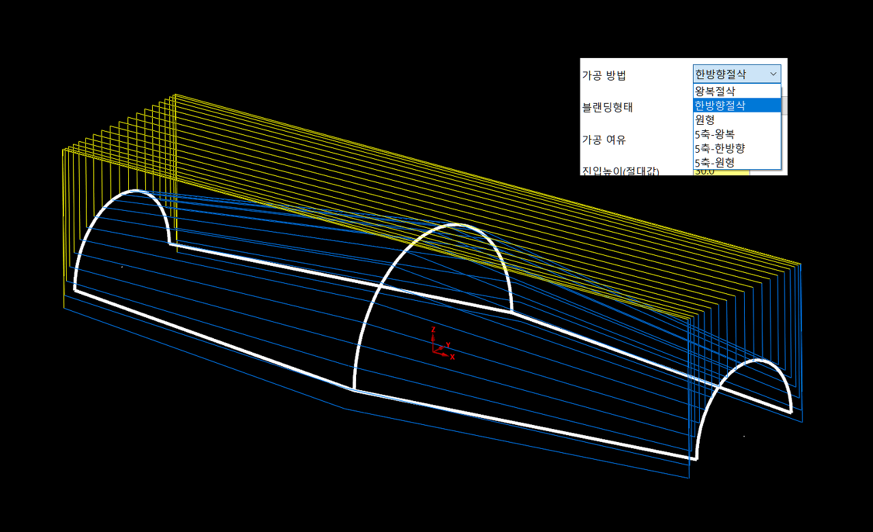The height and width of the screenshot is (532, 873).
Task: Pick the 5축-왕복 list option
Action: click(x=736, y=134)
